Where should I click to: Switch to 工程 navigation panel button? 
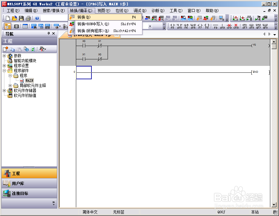pyautogui.click(x=29, y=173)
